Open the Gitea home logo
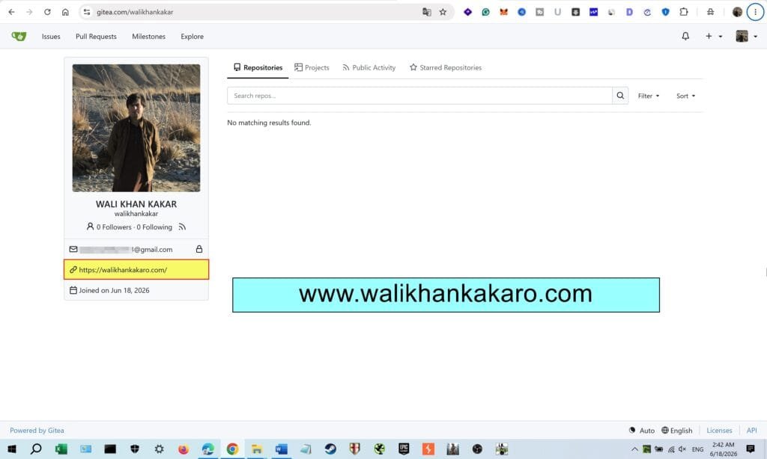This screenshot has height=459, width=767. tap(19, 36)
